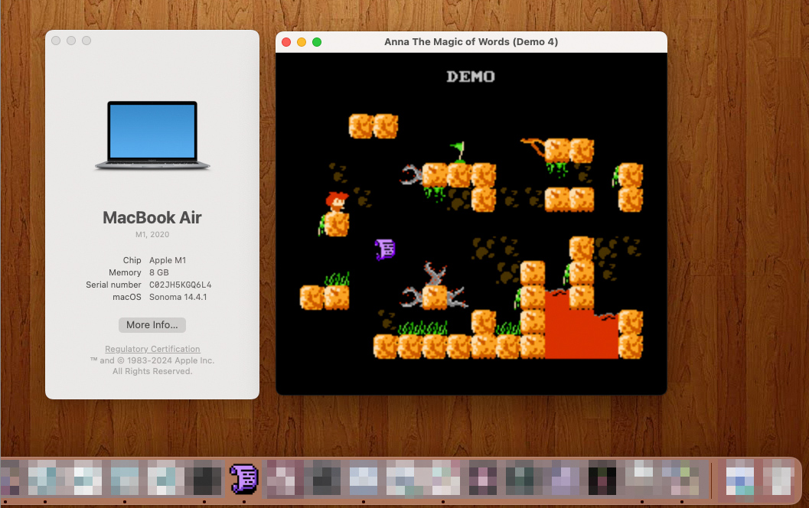Minimize the game window with the yellow button
The width and height of the screenshot is (809, 508).
click(302, 42)
